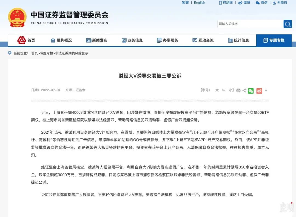
Task: Set font size to medium (中)
Action: point(224,90)
